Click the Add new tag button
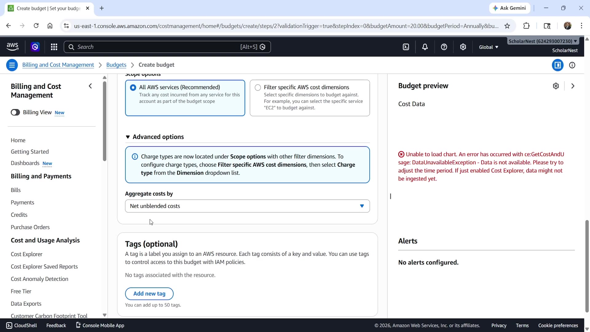This screenshot has width=590, height=332. 149,294
